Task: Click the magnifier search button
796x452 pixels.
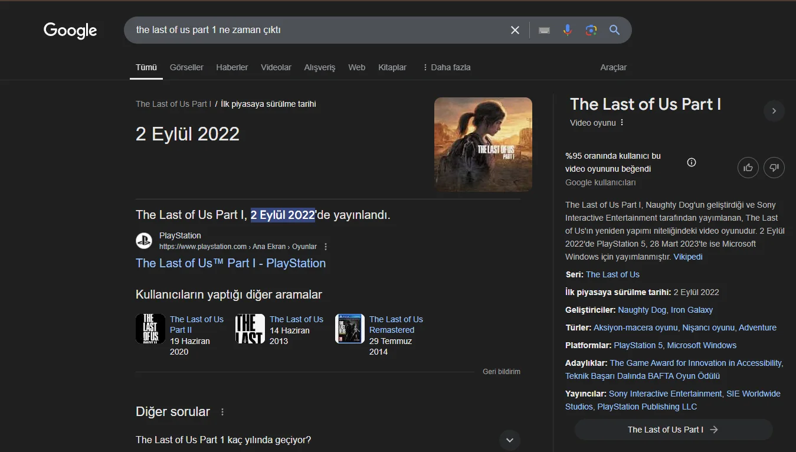Action: pos(614,30)
